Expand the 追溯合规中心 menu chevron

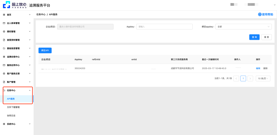coord(30,57)
